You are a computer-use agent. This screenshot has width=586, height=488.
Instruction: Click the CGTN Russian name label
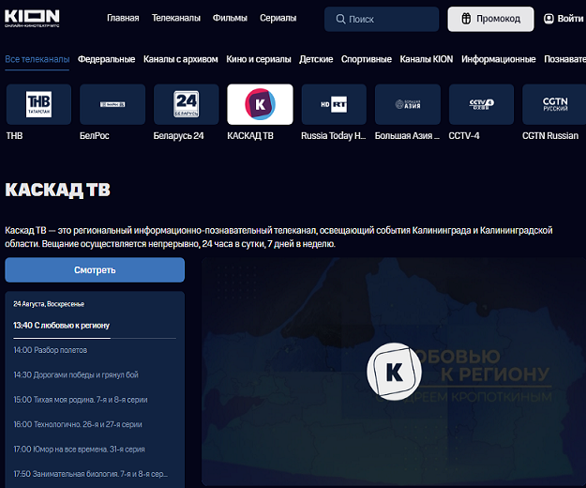[550, 136]
